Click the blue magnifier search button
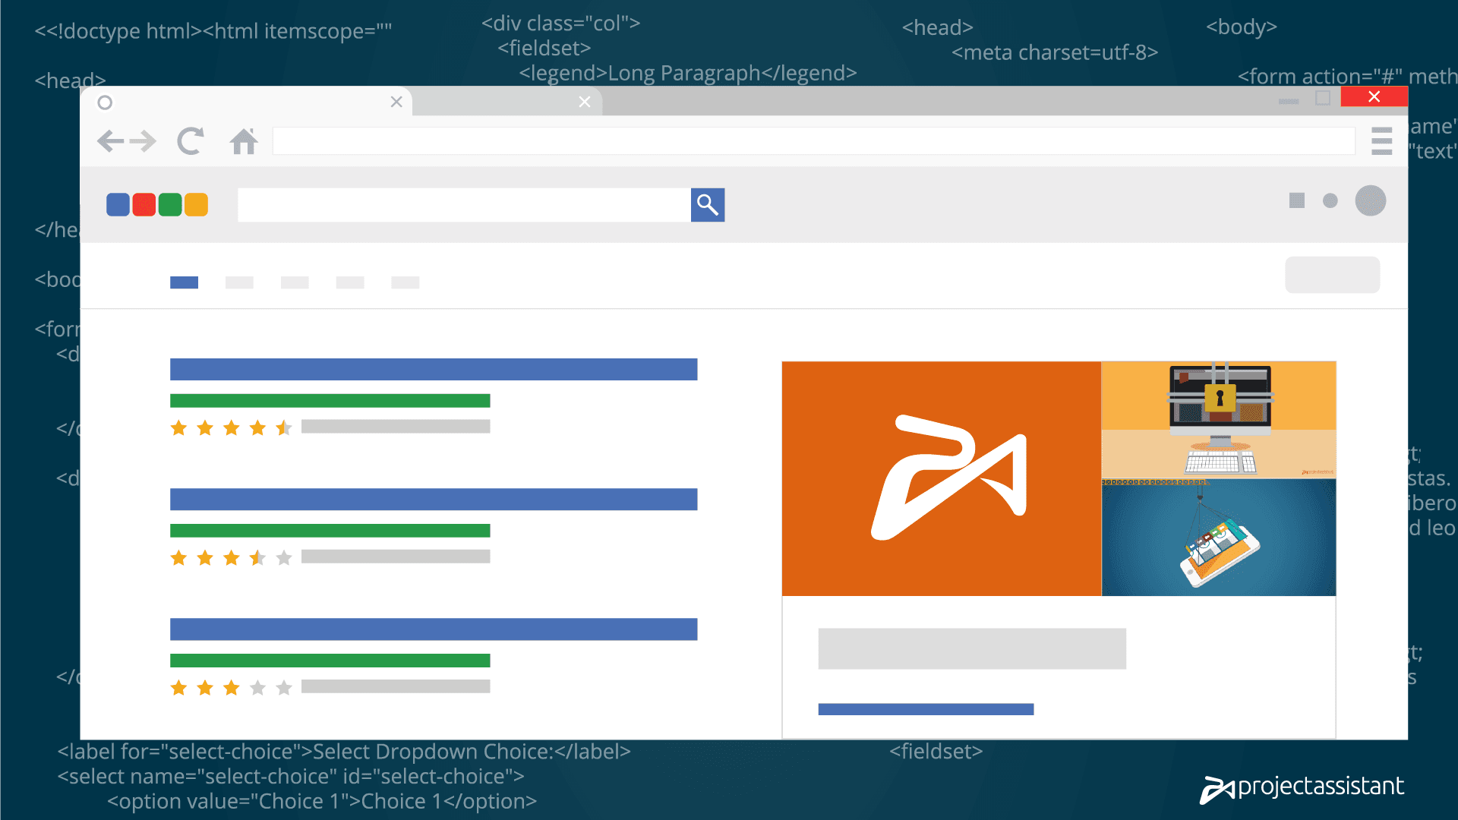The image size is (1458, 820). [x=707, y=205]
